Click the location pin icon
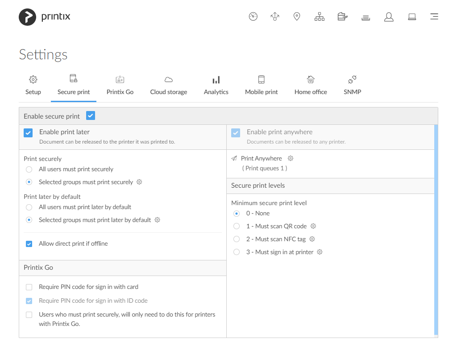Screen dimensions: 457x342 pyautogui.click(x=297, y=17)
